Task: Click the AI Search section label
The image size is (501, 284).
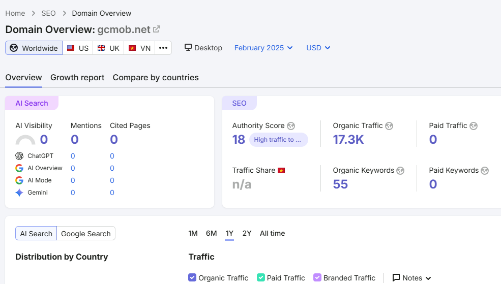Action: (32, 103)
